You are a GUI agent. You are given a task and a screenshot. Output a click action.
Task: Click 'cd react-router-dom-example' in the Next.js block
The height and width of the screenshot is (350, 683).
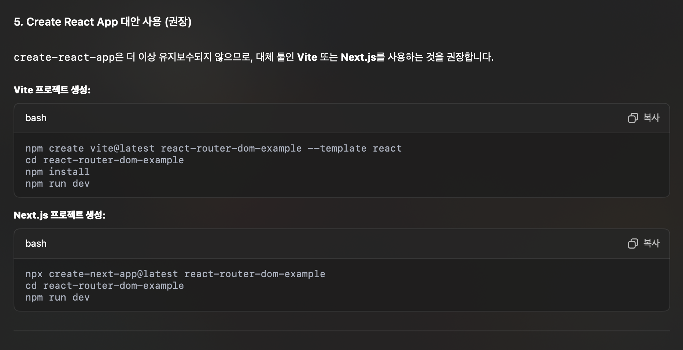pos(104,286)
